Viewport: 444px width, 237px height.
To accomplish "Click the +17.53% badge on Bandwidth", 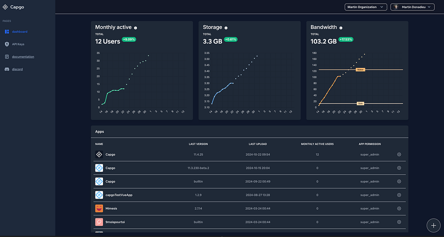I will [x=346, y=39].
